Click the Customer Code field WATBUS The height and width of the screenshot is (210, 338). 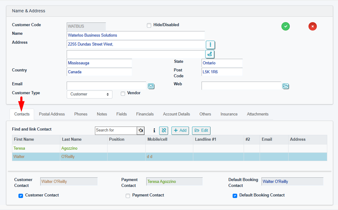coord(86,26)
